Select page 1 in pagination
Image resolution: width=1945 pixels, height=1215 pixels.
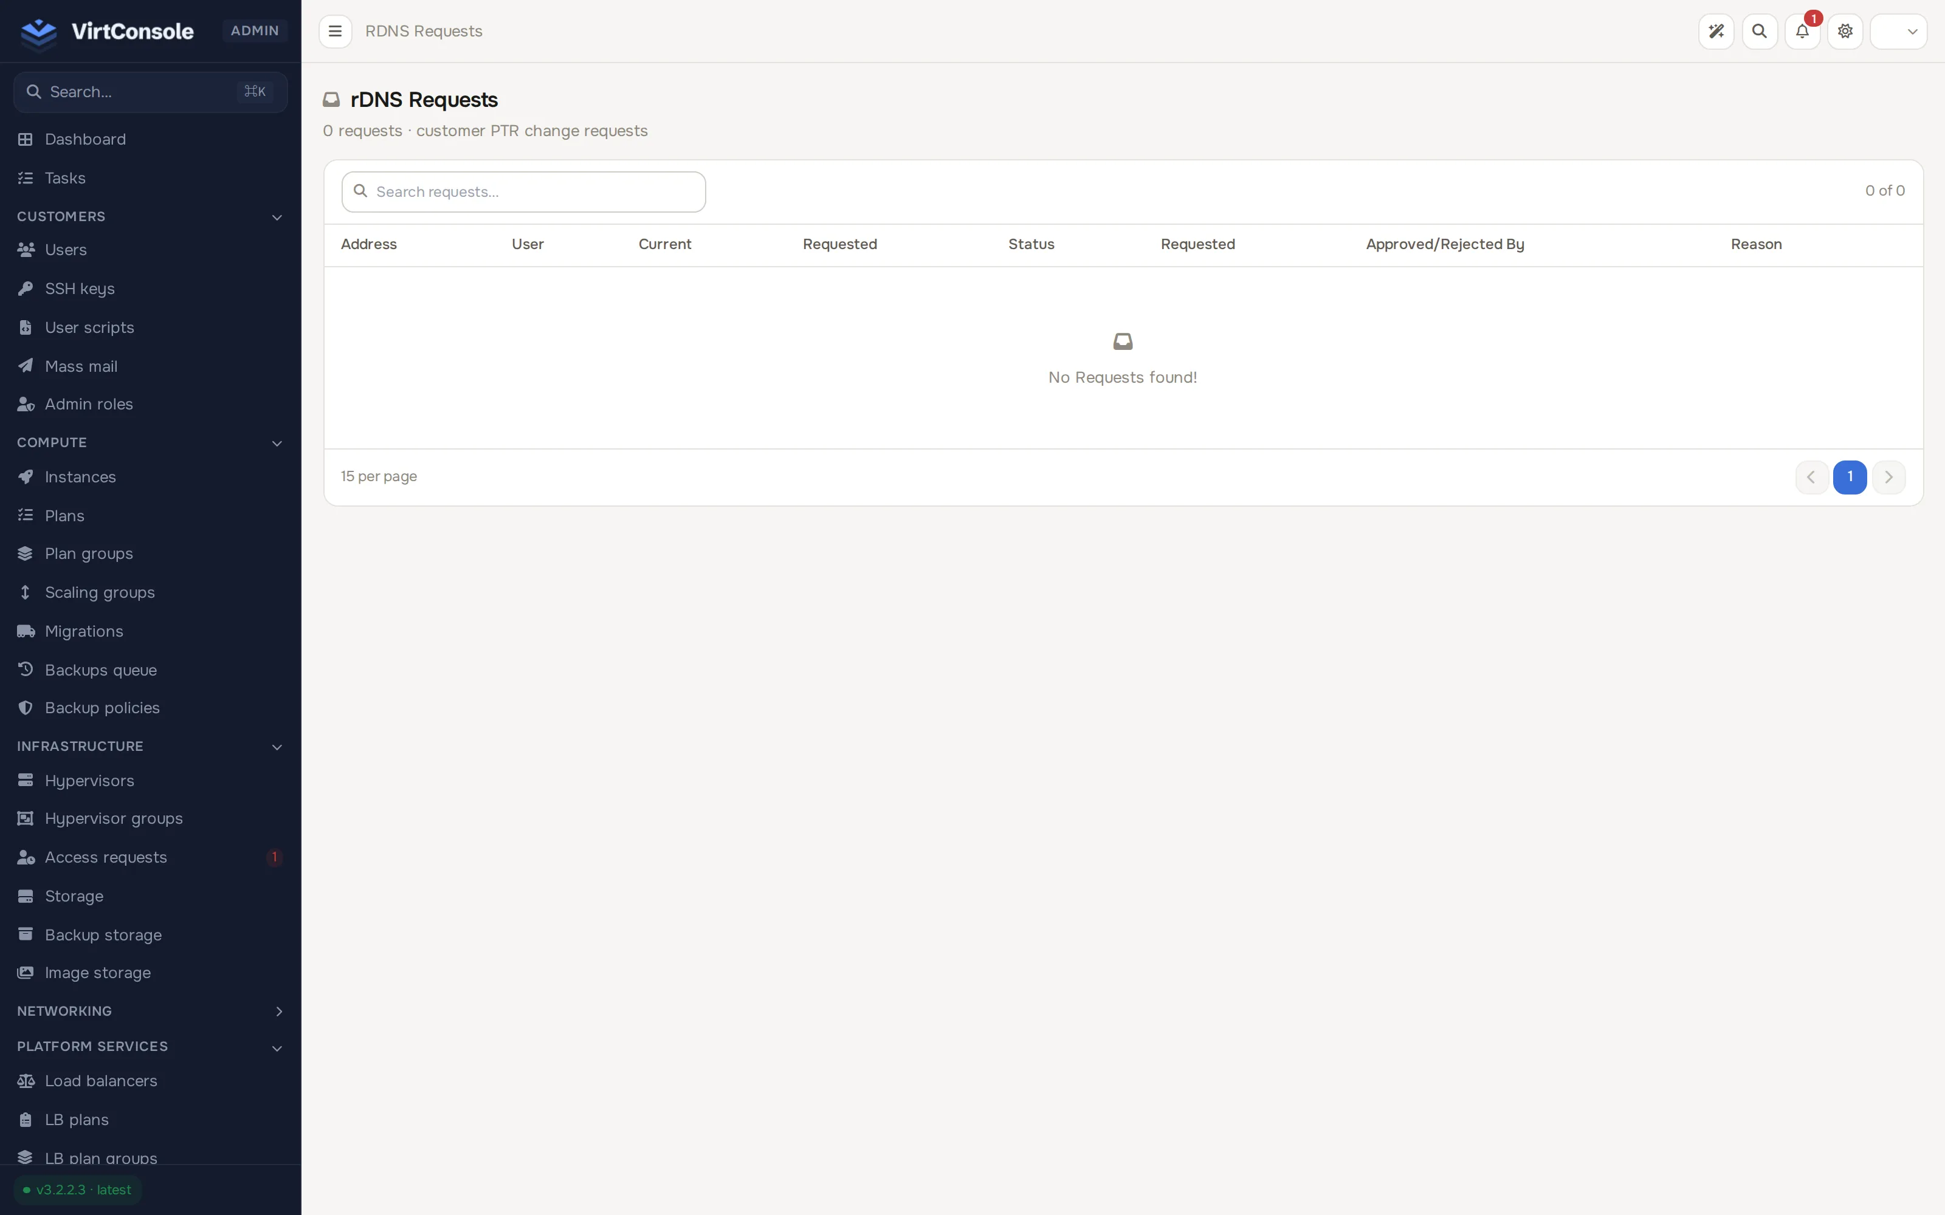(x=1850, y=477)
